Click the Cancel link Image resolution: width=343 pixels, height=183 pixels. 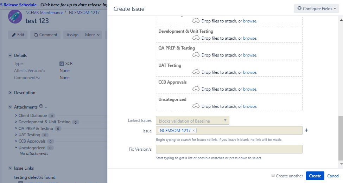333,176
